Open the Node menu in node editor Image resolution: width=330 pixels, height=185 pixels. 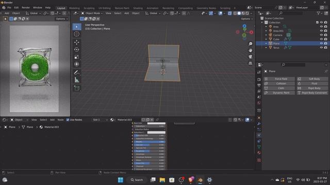coord(60,120)
